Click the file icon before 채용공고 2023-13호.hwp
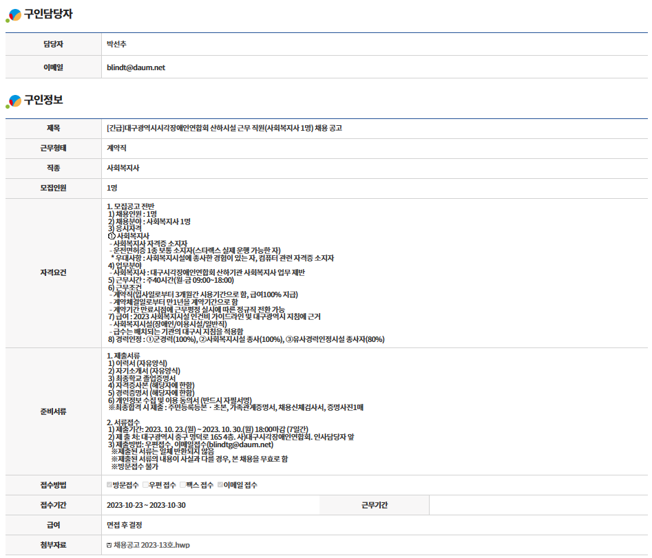 (x=109, y=545)
